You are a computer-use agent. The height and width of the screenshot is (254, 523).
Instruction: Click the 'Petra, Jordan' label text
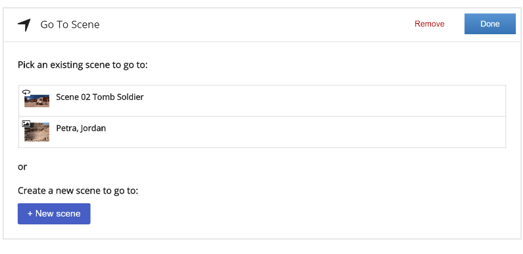pos(81,128)
